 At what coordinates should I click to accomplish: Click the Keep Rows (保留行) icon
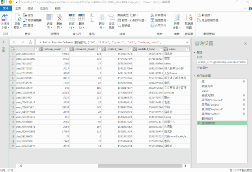(x=72, y=17)
